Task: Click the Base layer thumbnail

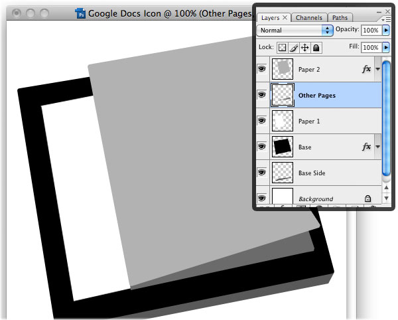Action: pos(283,147)
